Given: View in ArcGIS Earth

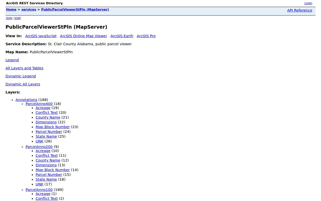Looking at the screenshot, I should coord(122,36).
